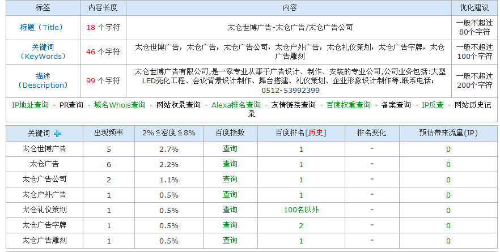The height and width of the screenshot is (252, 500).
Task: Open the 描述（Description） label link
Action: click(43, 80)
